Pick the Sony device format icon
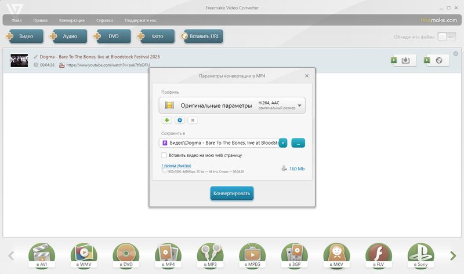The height and width of the screenshot is (274, 464). point(420,254)
